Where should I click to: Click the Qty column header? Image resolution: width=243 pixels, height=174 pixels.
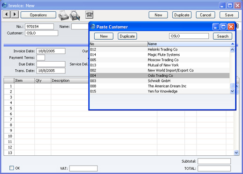[x=43, y=80]
